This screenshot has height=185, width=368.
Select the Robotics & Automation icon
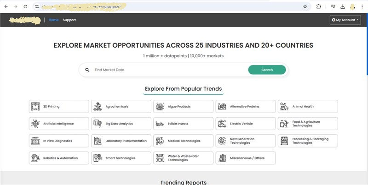click(x=35, y=158)
